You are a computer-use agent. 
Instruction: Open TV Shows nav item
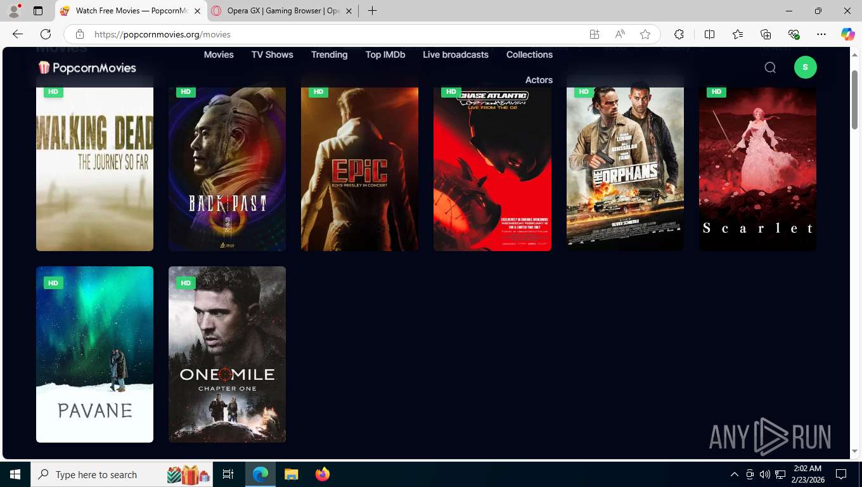[x=273, y=55]
